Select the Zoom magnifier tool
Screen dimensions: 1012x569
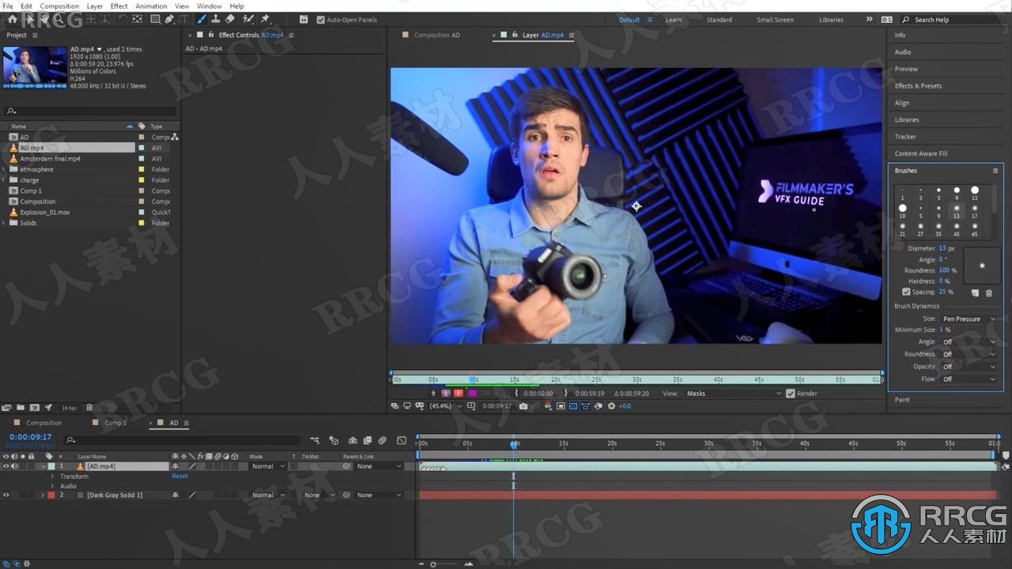[x=59, y=19]
